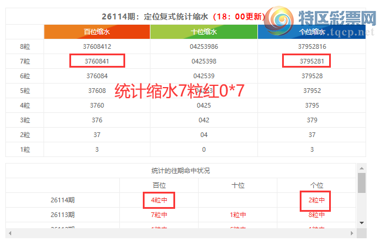Click the 4粒 row label

(x=25, y=105)
